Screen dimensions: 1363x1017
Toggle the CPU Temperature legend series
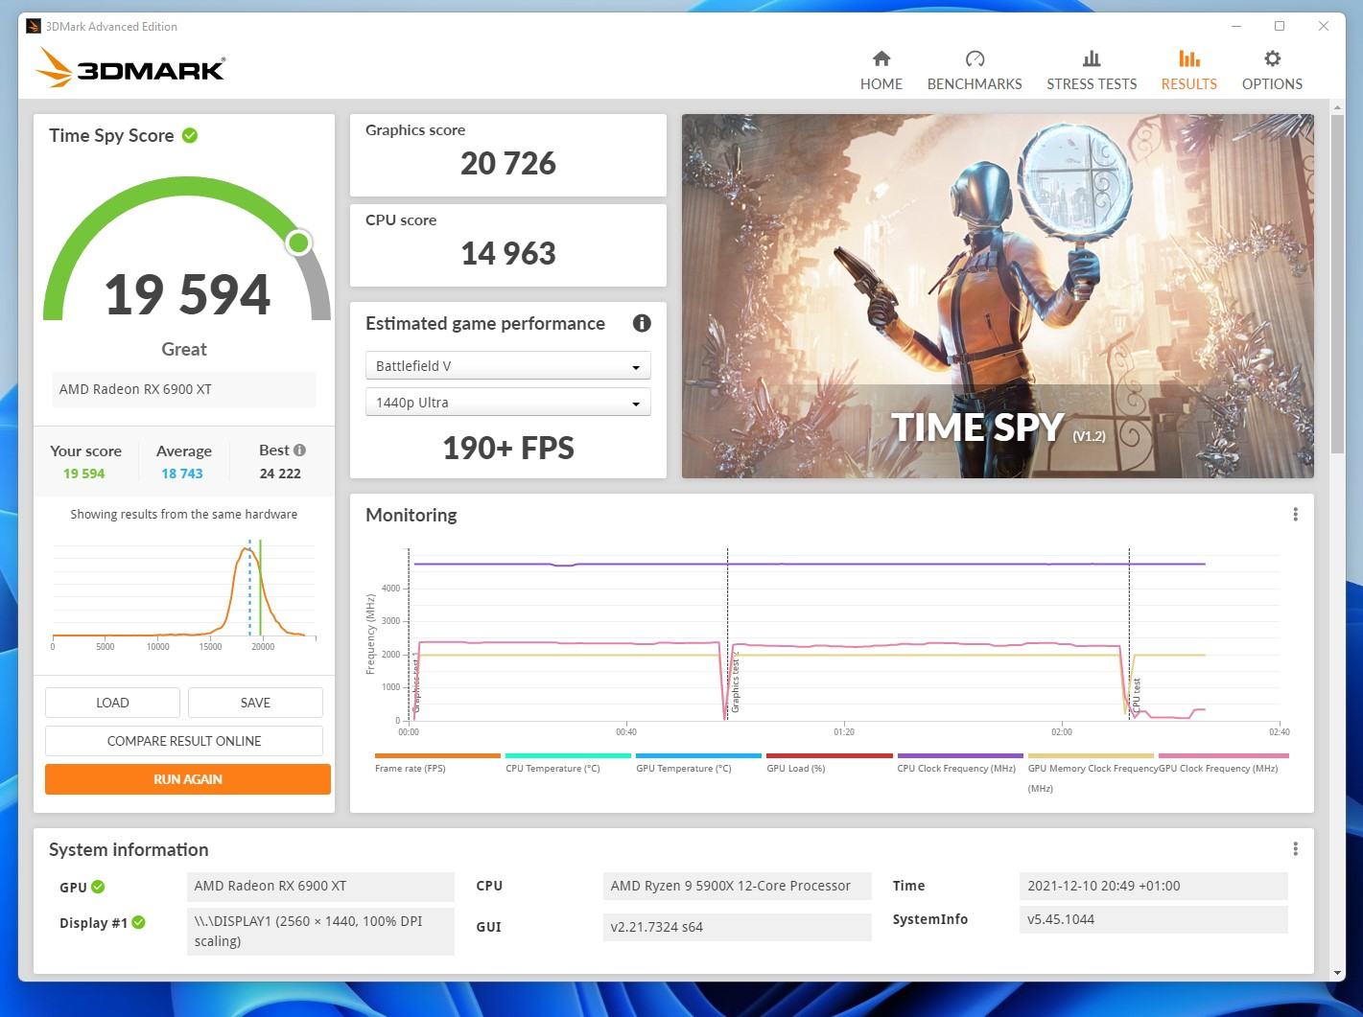click(x=568, y=763)
